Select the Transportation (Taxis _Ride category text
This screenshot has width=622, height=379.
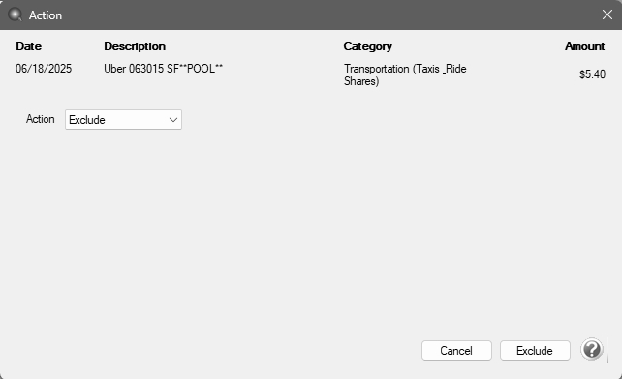405,69
